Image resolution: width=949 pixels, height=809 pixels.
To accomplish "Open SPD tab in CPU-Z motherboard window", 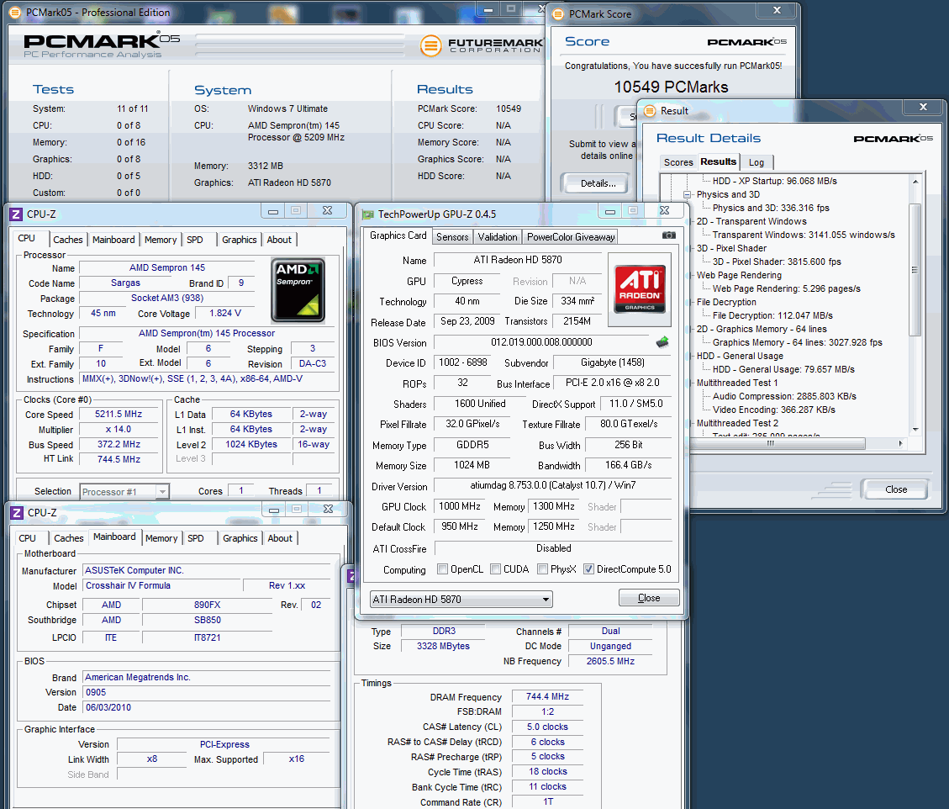I will pyautogui.click(x=196, y=538).
